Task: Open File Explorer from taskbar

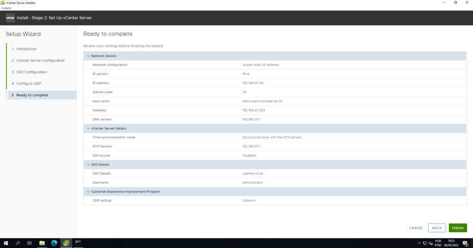Action: [42, 243]
